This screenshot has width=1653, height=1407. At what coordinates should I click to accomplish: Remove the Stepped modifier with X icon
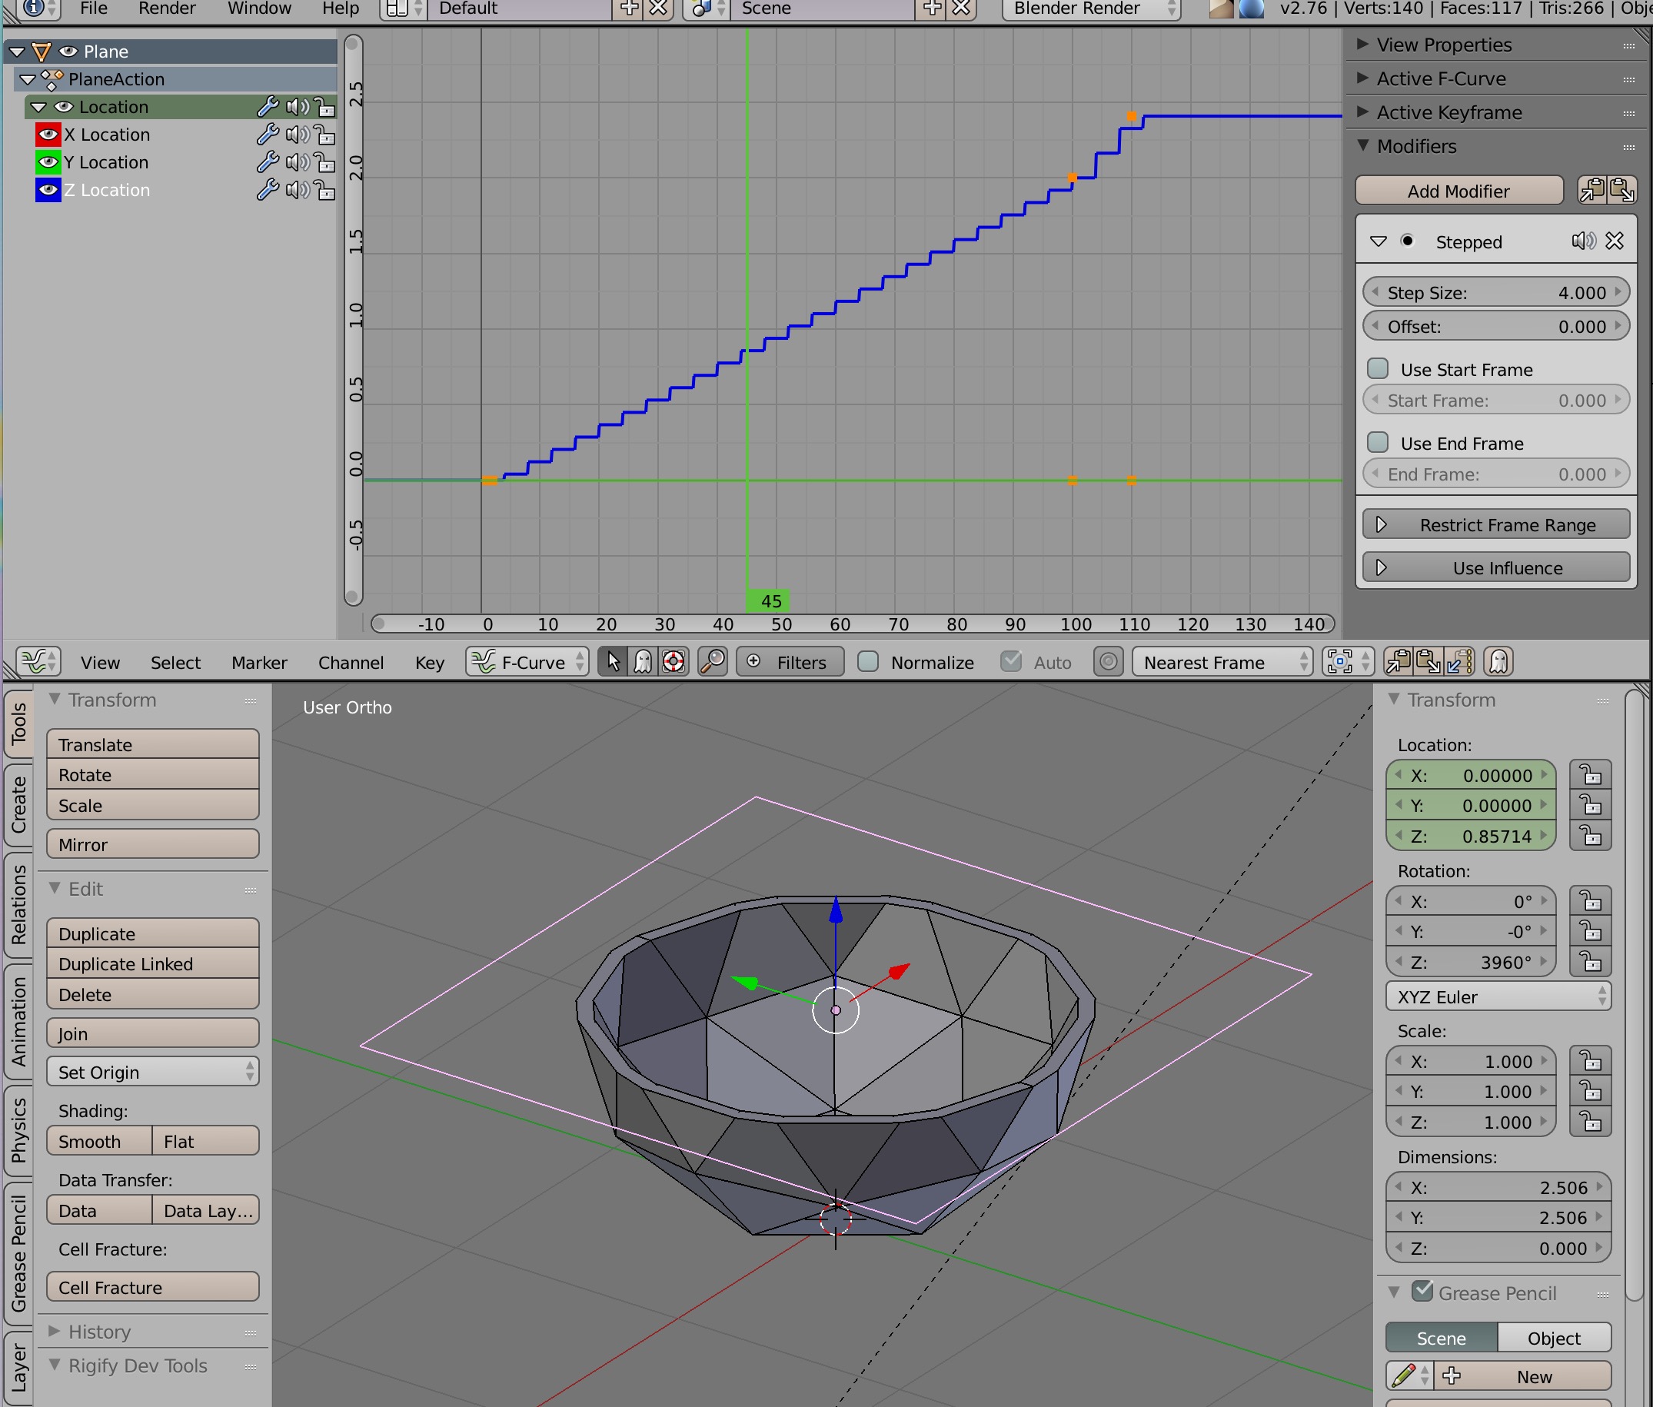click(x=1615, y=241)
